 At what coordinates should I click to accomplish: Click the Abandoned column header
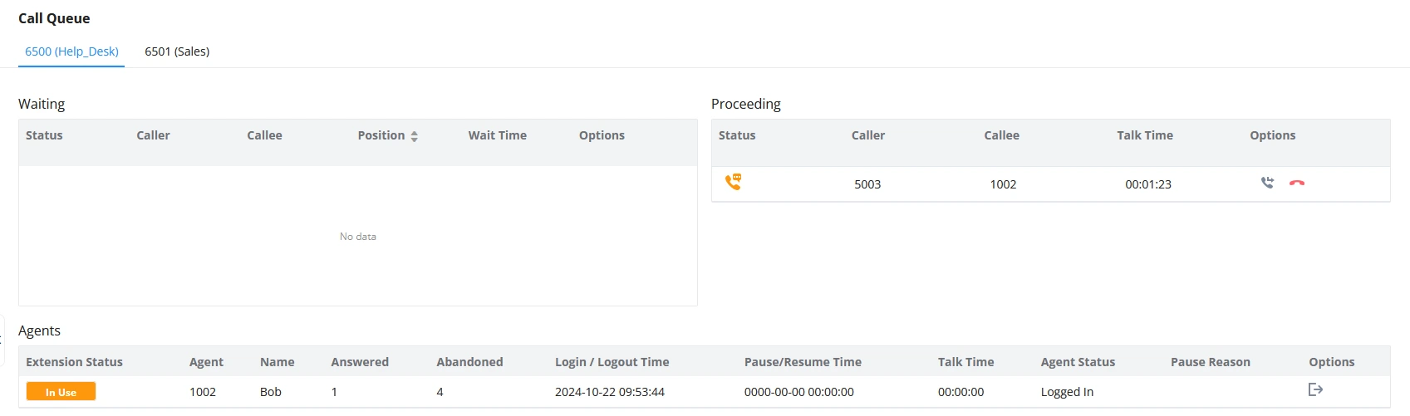pyautogui.click(x=469, y=362)
